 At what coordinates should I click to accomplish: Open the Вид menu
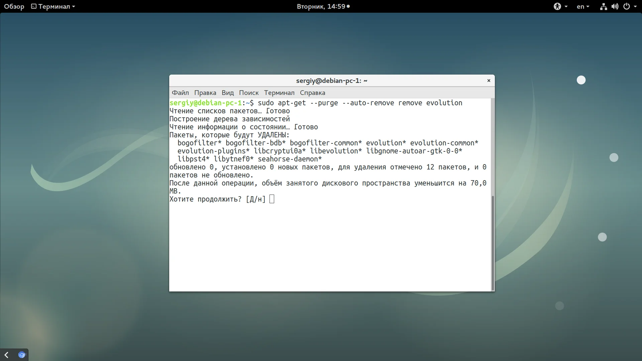(x=227, y=93)
